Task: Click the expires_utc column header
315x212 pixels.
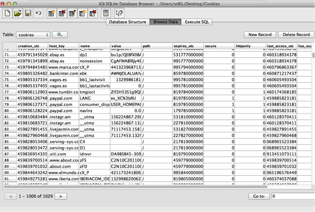Action: click(x=188, y=46)
